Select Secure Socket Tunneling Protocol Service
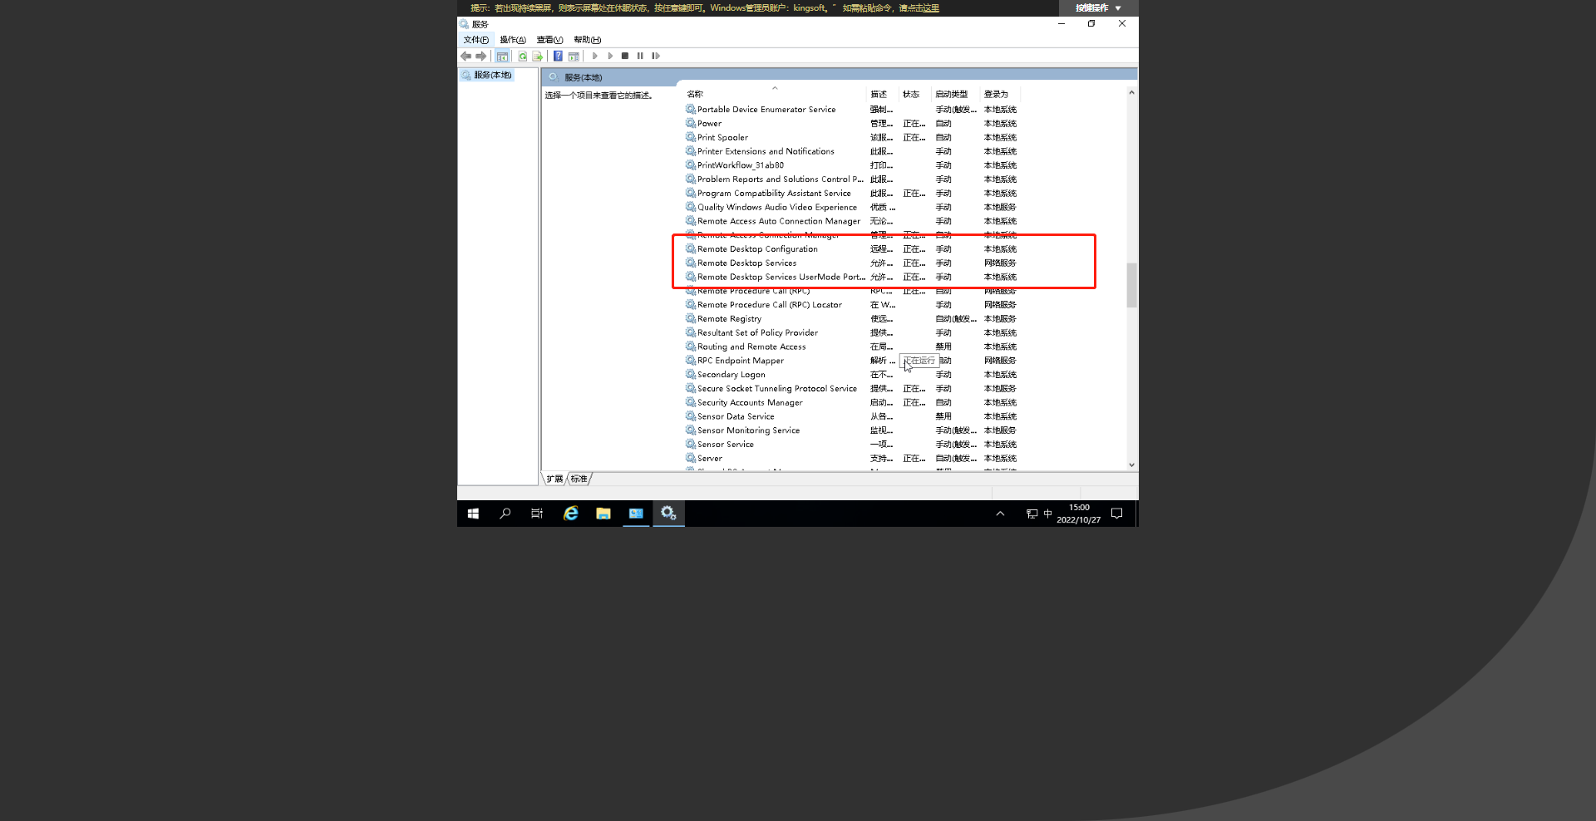1596x821 pixels. 852,389
